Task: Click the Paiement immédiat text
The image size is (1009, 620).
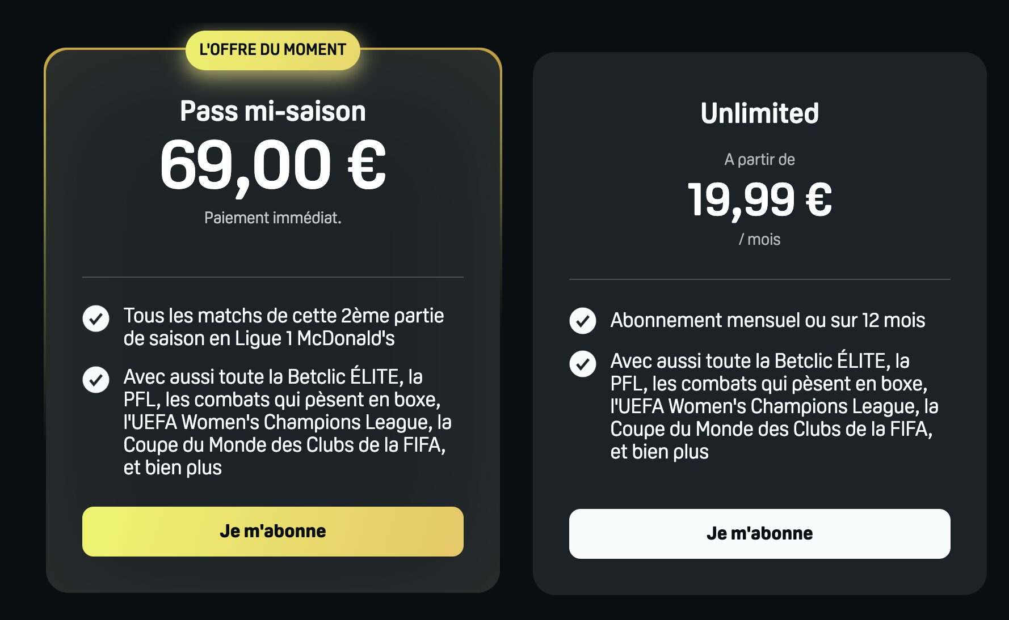Action: 273,218
